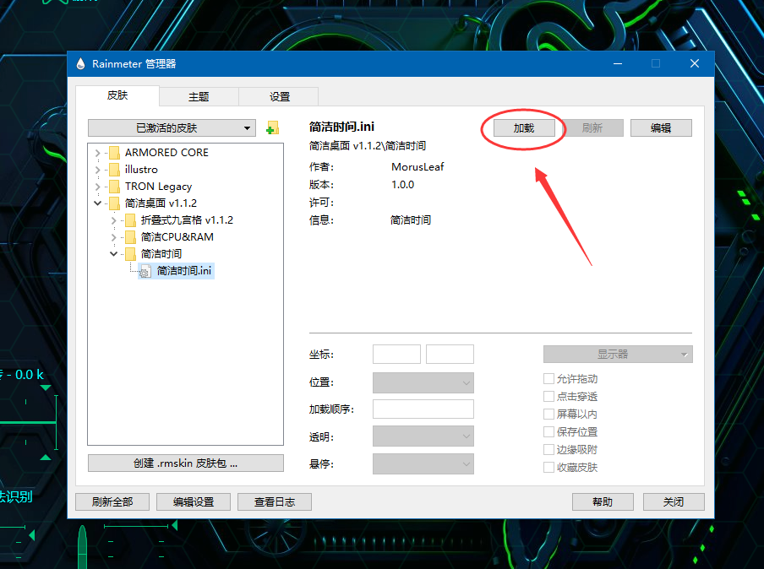Select the 简洁时间 folder icon

tap(129, 254)
